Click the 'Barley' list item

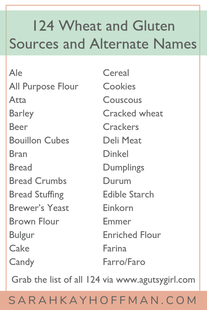22,114
